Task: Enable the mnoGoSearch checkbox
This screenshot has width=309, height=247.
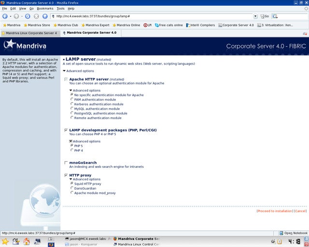Action: [66, 163]
